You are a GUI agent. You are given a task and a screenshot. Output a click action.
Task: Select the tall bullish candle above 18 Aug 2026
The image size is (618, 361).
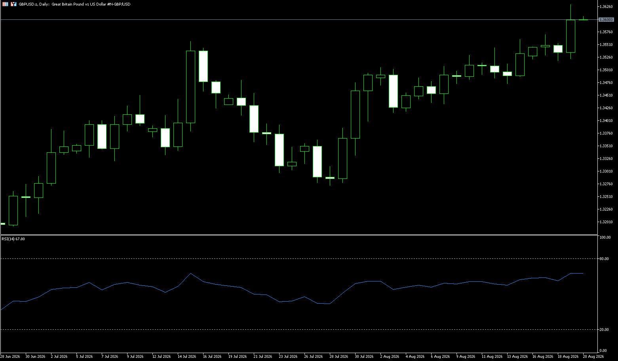[570, 36]
